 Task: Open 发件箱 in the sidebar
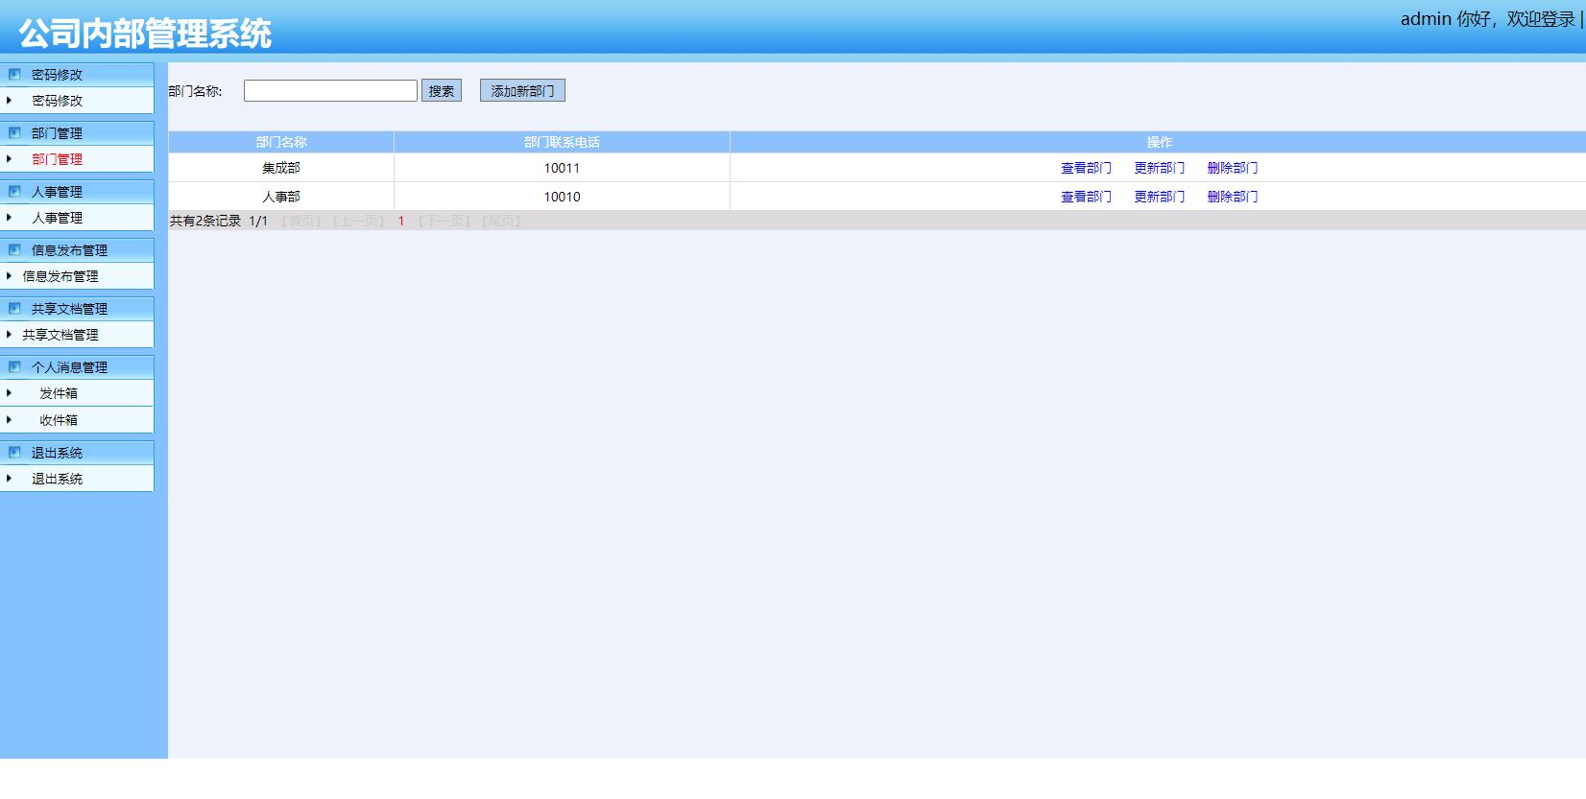[59, 393]
